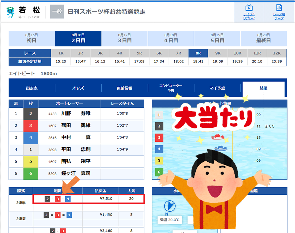295x233 pixels.
Task: Switch to race 2R
Action: click(x=81, y=53)
